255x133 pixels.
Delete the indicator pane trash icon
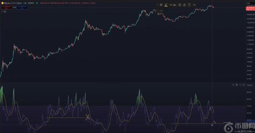[x=237, y=85]
